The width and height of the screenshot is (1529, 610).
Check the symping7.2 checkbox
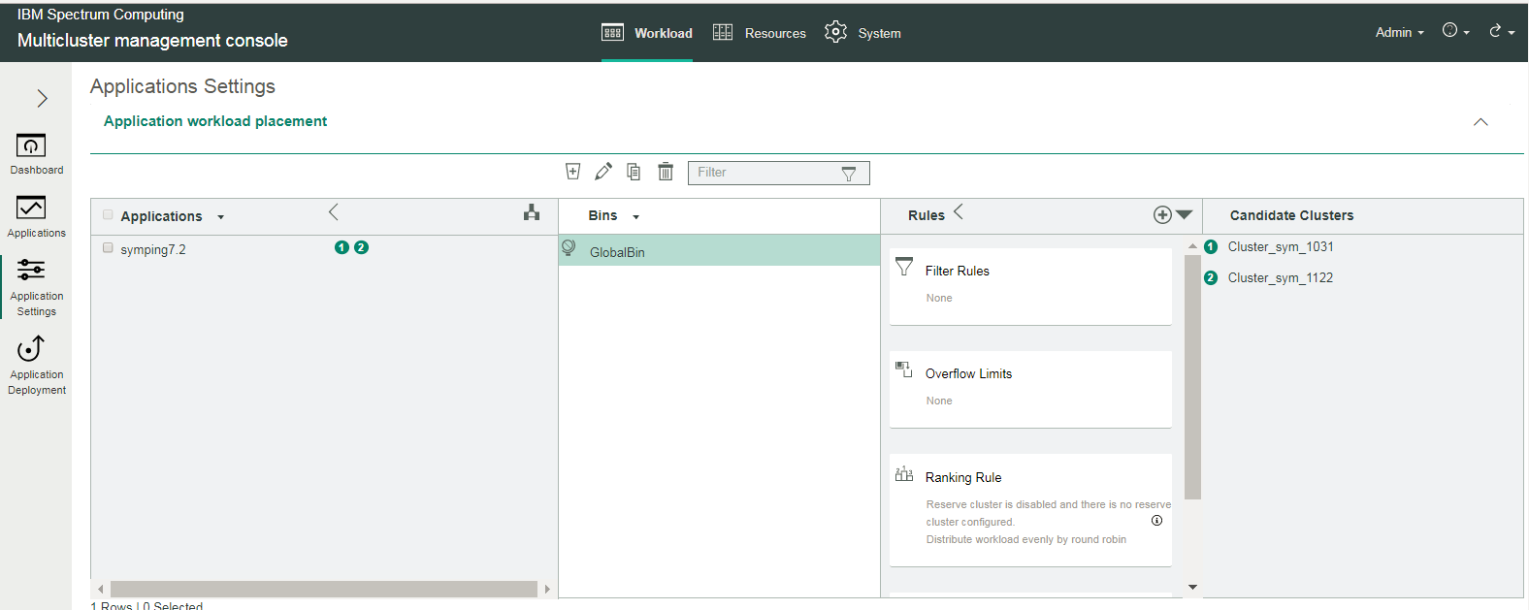pyautogui.click(x=108, y=248)
